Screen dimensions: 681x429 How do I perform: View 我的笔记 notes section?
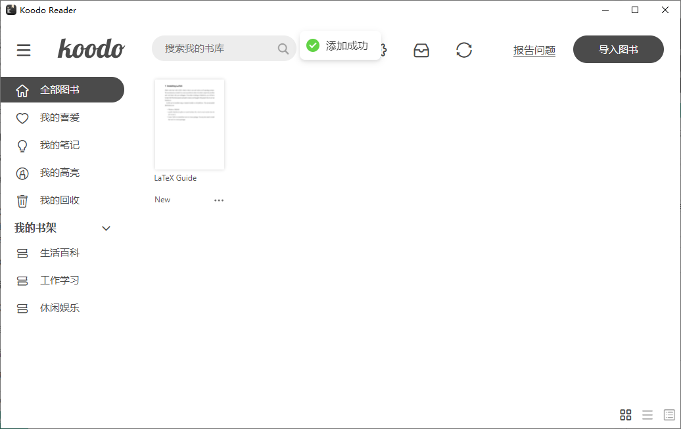(x=58, y=145)
